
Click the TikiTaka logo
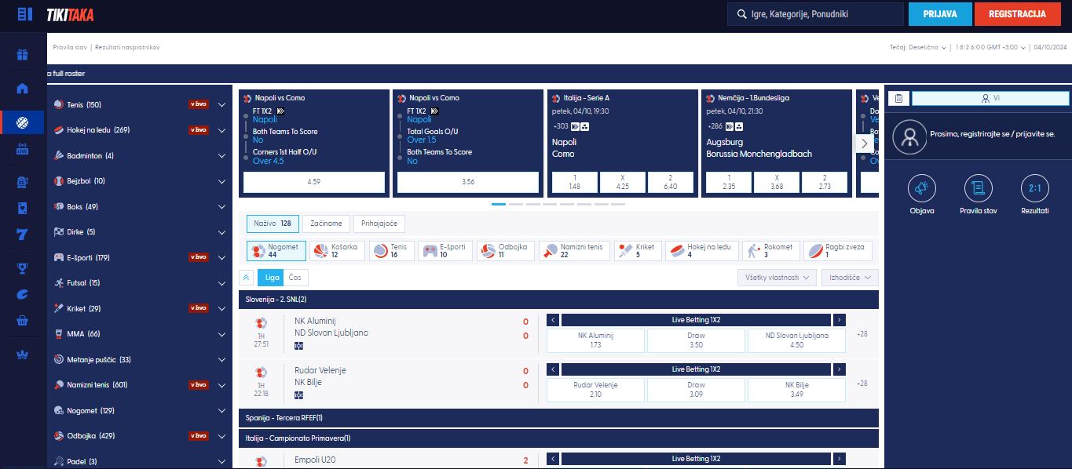pos(68,14)
